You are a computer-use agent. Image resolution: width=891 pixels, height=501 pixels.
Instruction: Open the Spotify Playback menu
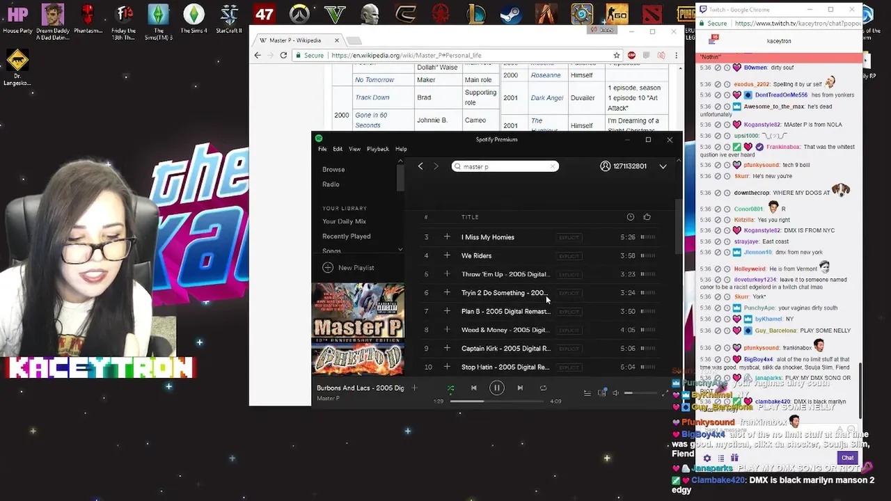point(378,149)
